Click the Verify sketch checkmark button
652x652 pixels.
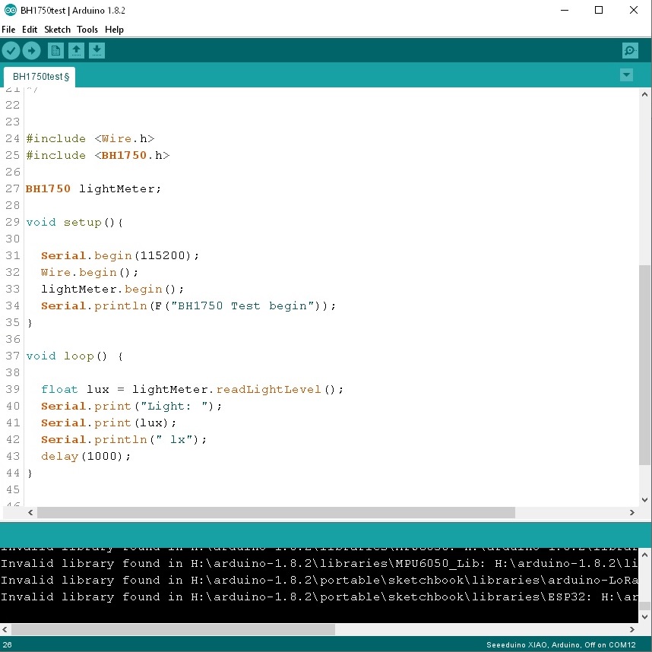(x=11, y=51)
